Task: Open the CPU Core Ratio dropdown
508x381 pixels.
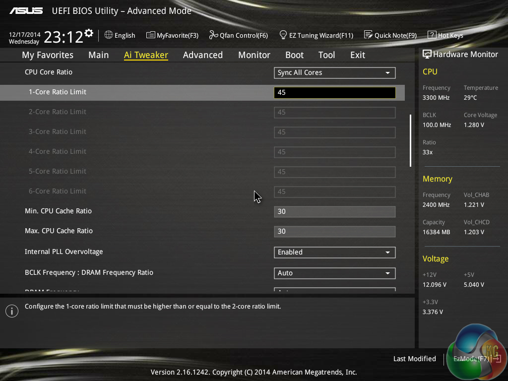Action: pos(335,73)
